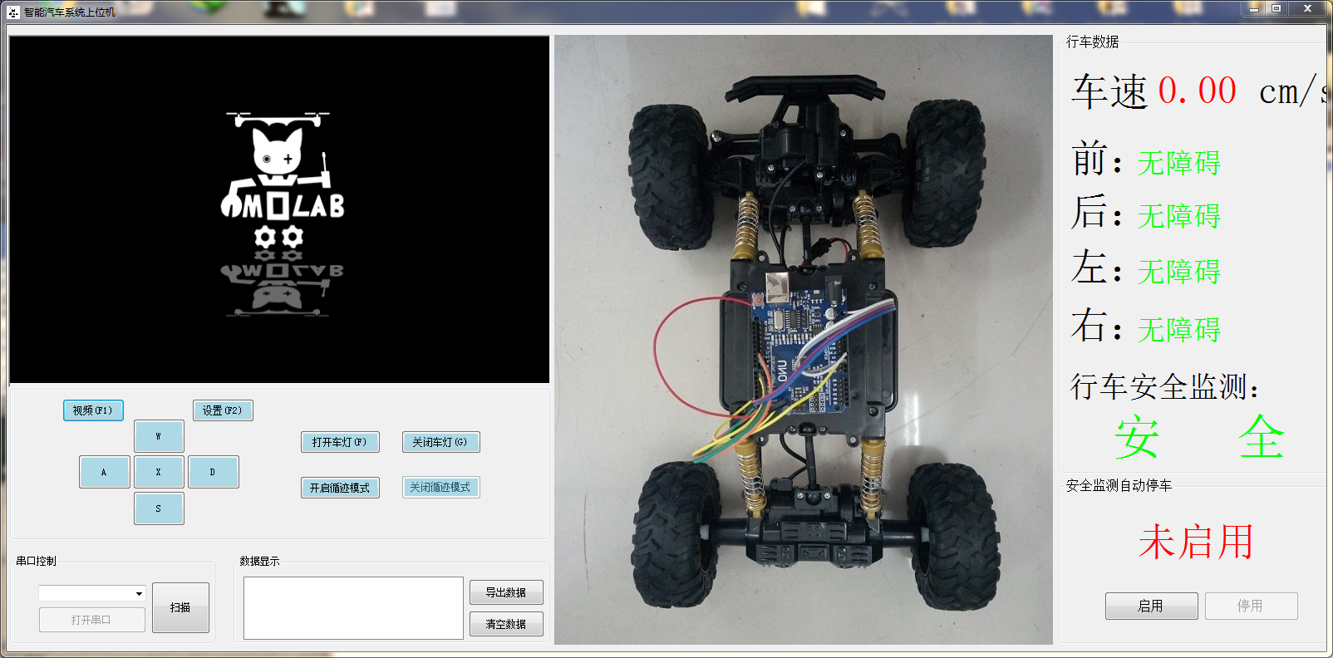
Task: Click the 前 obstacle status 无障碍
Action: click(1179, 163)
